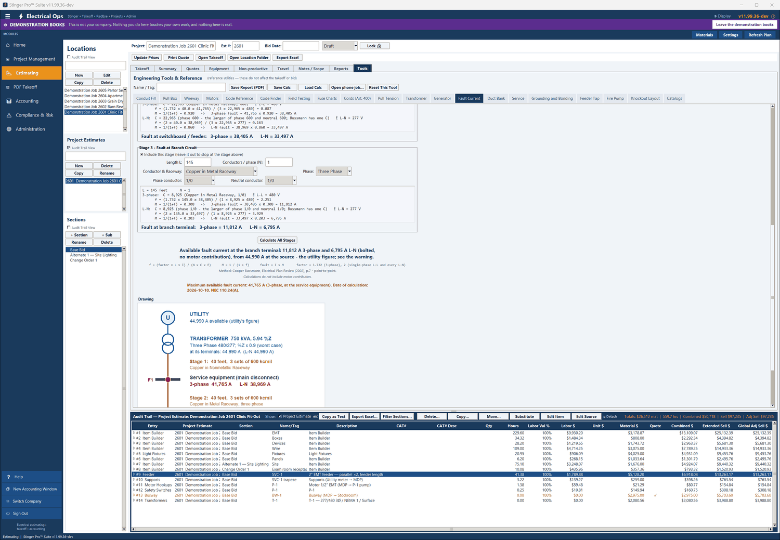Select the Grounding and Bonding tab
Viewport: 780px width, 540px height.
[552, 98]
